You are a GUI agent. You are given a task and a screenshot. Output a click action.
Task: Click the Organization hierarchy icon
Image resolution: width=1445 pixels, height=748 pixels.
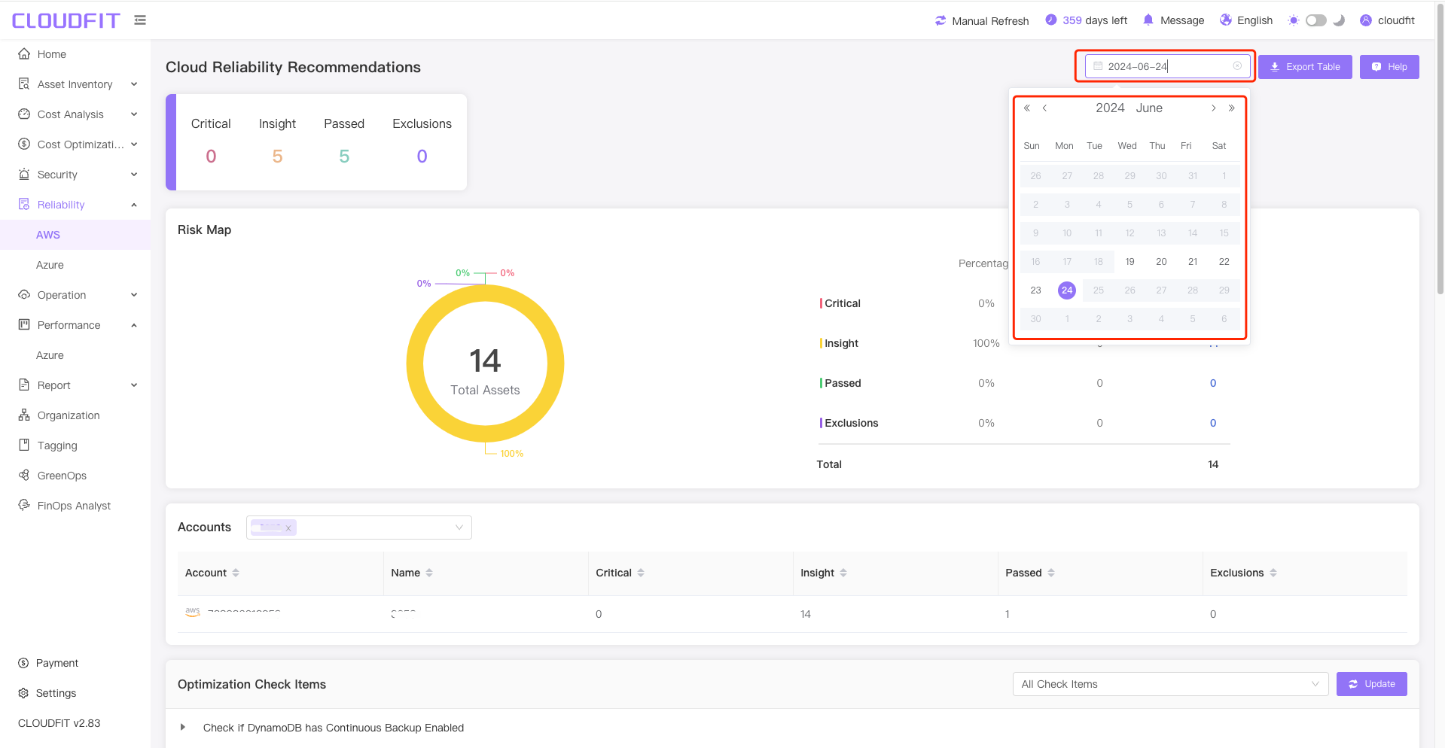click(24, 415)
